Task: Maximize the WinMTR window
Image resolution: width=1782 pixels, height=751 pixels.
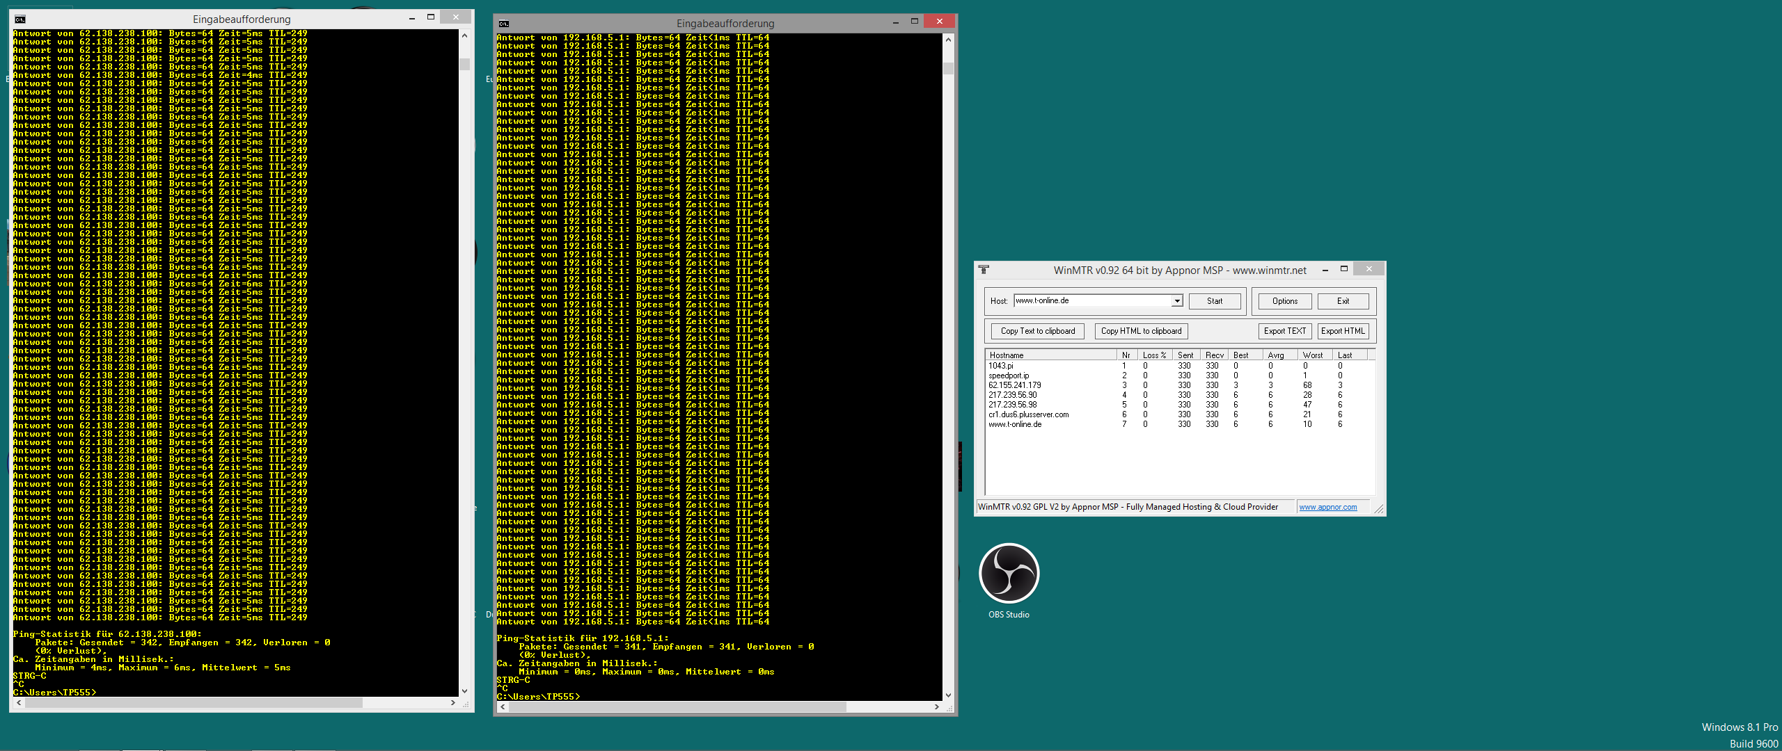Action: pyautogui.click(x=1344, y=269)
